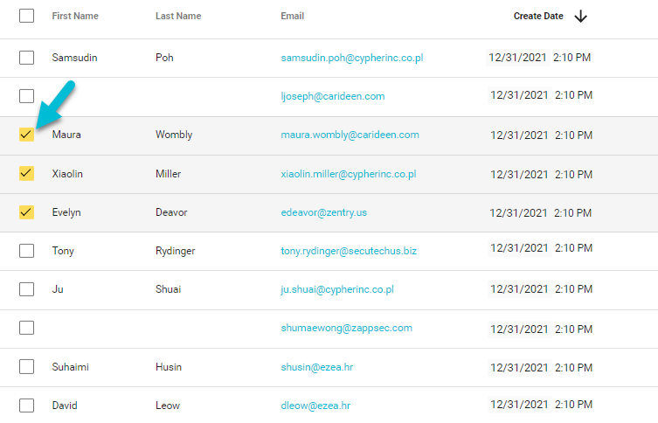Screen dimensions: 658x423
Task: Click the maura.wombly@carideen.com email link
Action: tap(350, 135)
